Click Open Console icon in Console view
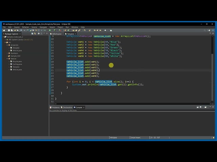Viewport: 217px width, 162px height. (x=205, y=107)
